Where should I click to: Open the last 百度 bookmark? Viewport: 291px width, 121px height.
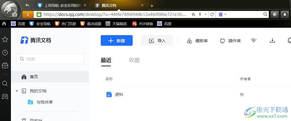click(164, 24)
